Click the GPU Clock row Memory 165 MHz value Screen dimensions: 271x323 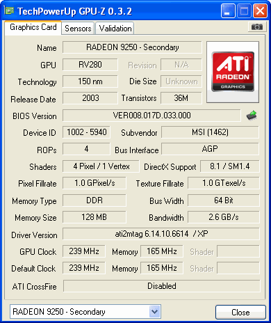[162, 251]
